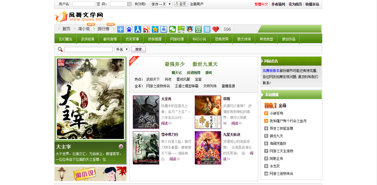Open the soft keyboard icon in password field

click(x=129, y=4)
